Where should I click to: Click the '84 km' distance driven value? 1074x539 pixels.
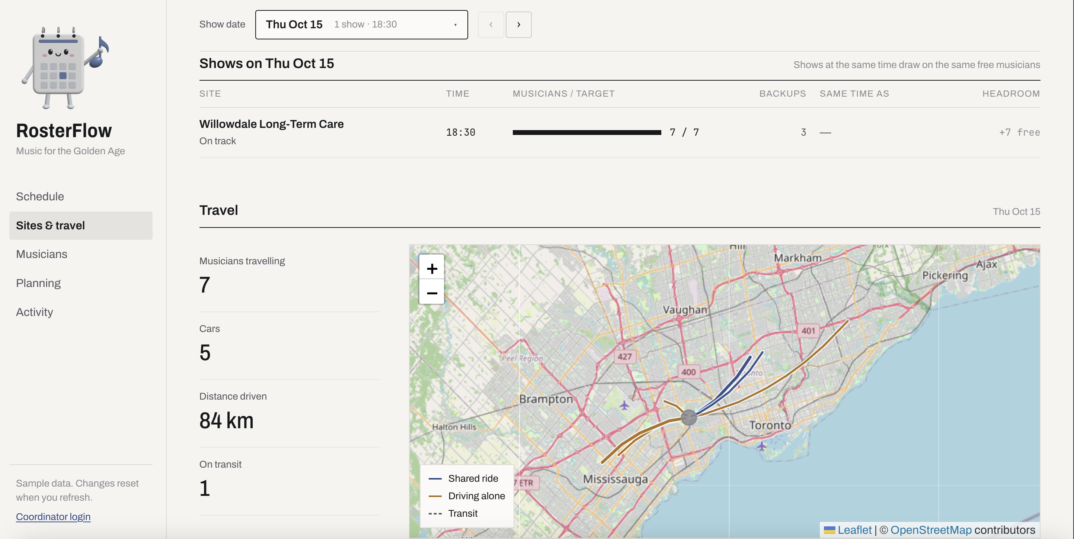coord(226,420)
